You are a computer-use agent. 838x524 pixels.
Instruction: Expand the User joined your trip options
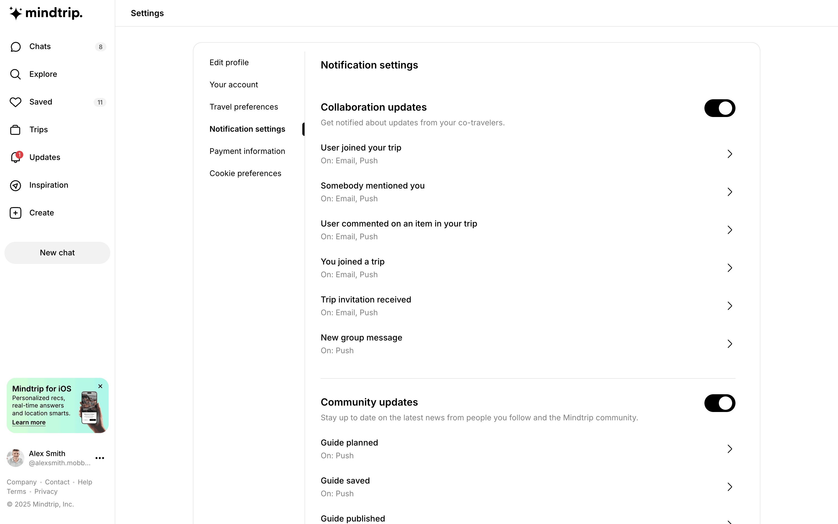click(730, 154)
